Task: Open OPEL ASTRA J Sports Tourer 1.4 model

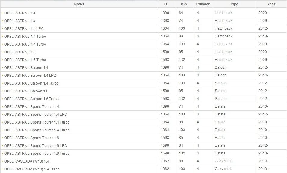Action: click(32, 107)
